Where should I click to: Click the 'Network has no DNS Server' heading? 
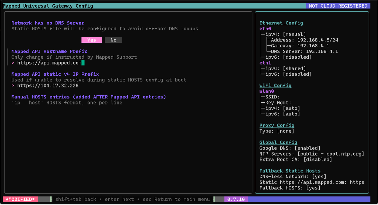pyautogui.click(x=48, y=23)
